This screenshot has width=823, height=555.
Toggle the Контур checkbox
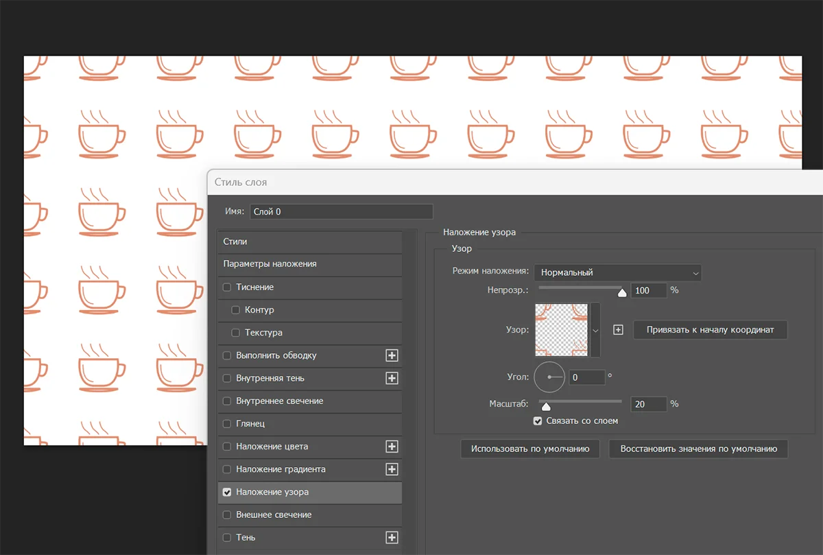point(236,310)
